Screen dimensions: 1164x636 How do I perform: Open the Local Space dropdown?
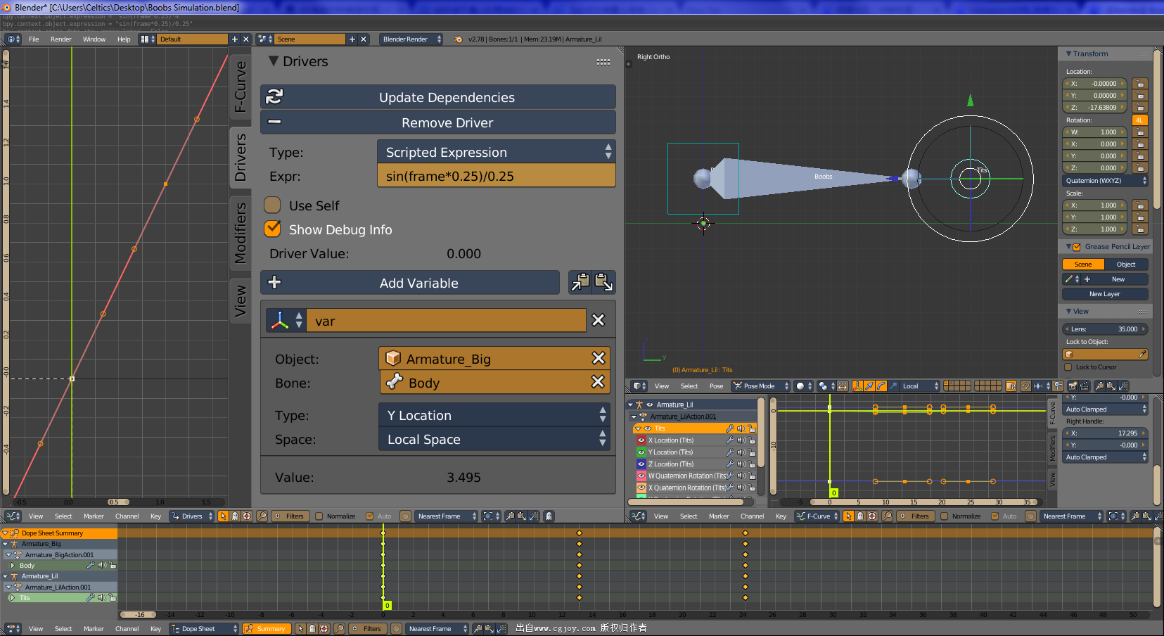coord(494,439)
